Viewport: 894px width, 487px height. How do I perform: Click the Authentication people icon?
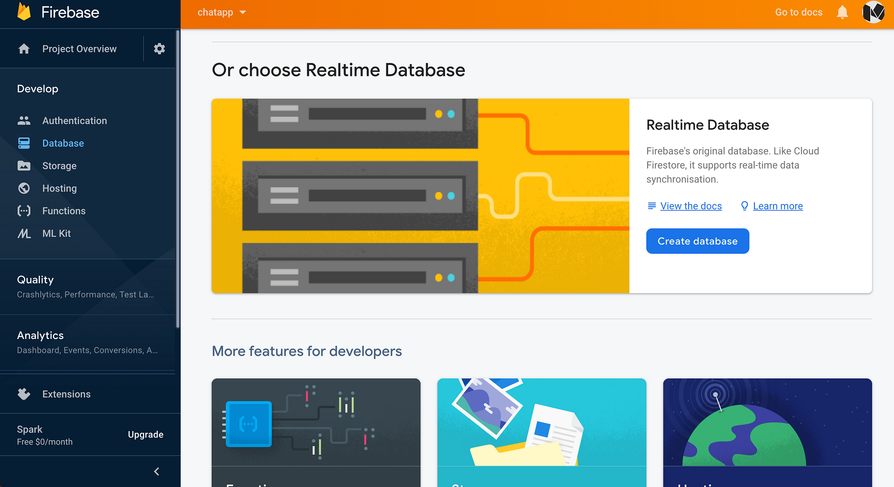24,121
